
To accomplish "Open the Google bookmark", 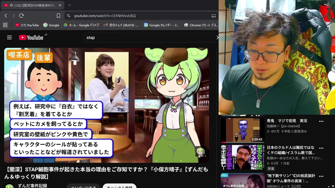I will 51,25.
